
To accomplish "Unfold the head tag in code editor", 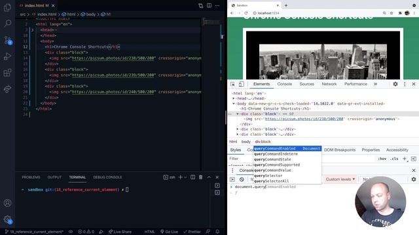I will [33, 30].
